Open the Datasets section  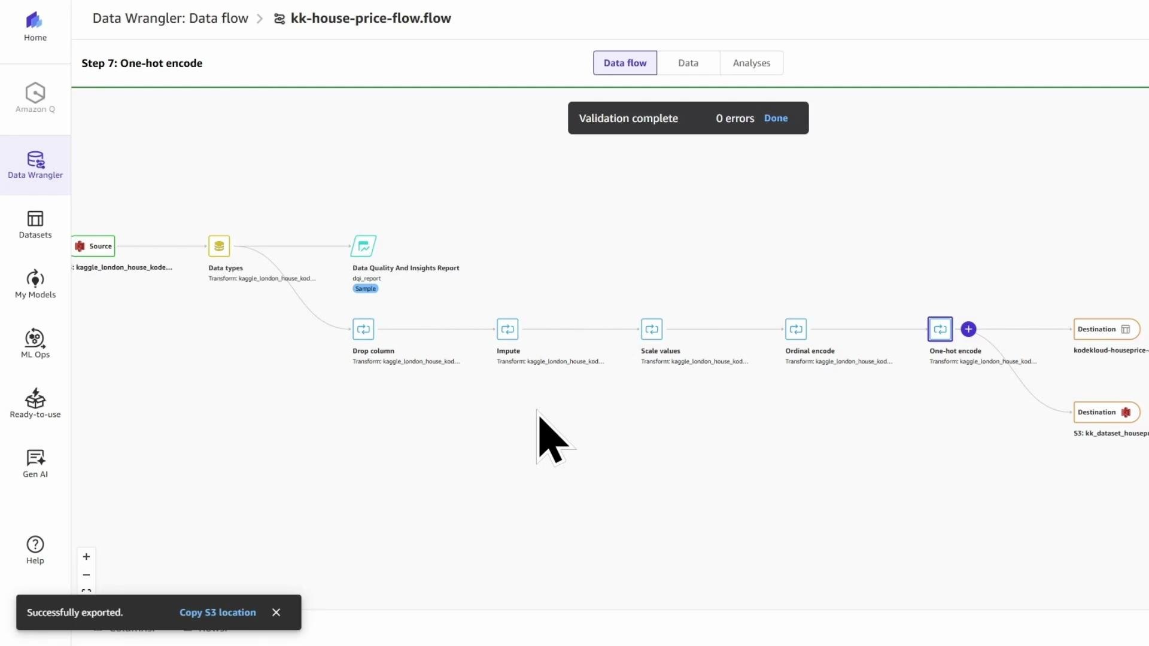tap(35, 224)
